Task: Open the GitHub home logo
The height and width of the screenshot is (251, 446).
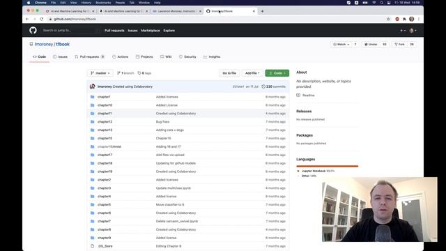Action: pos(33,30)
